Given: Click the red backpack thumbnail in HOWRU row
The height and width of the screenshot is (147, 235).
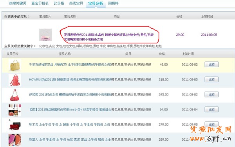Looking at the screenshot, I should 15,80.
